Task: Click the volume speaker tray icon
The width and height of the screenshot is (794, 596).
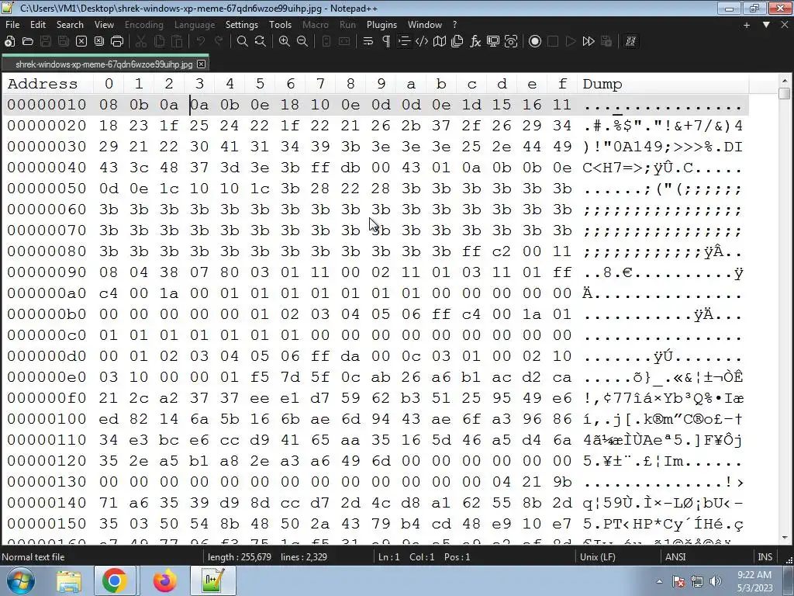Action: tap(716, 581)
